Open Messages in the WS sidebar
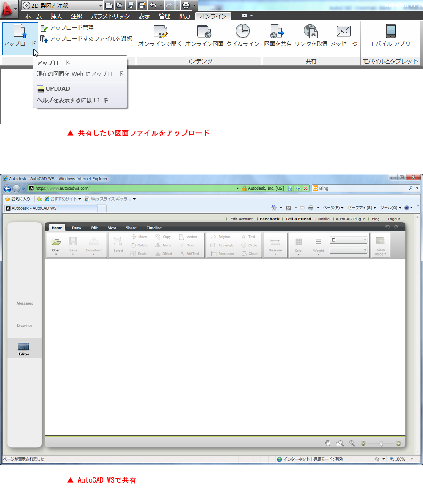The image size is (423, 501). (x=25, y=303)
